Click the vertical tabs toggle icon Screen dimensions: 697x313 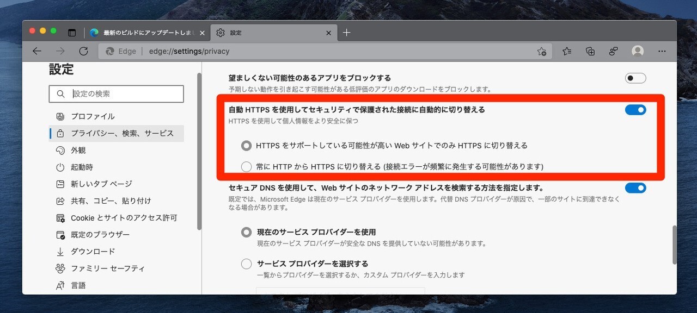pyautogui.click(x=72, y=33)
